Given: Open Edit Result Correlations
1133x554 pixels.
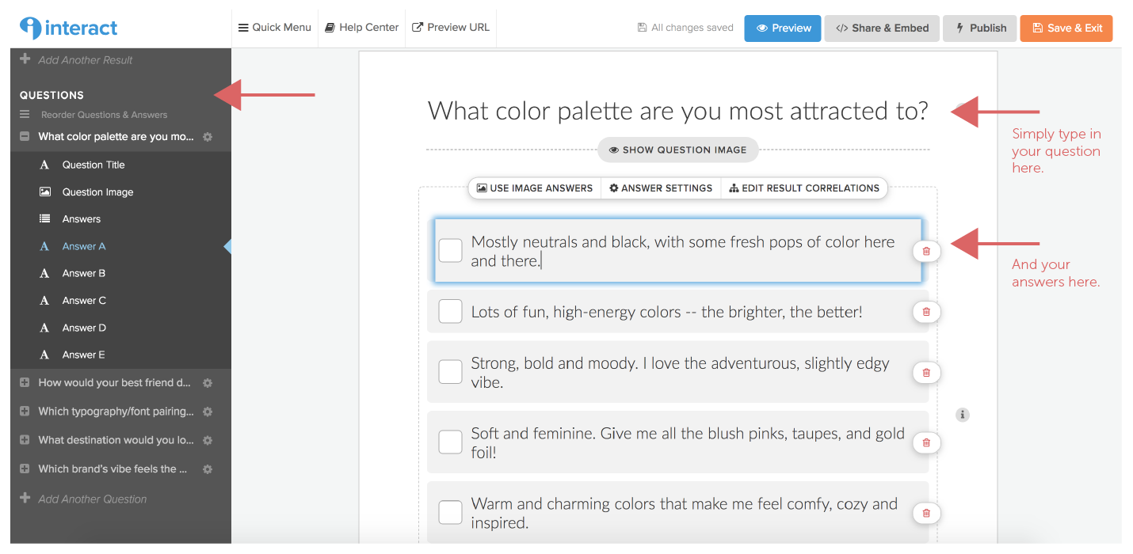Looking at the screenshot, I should [804, 188].
